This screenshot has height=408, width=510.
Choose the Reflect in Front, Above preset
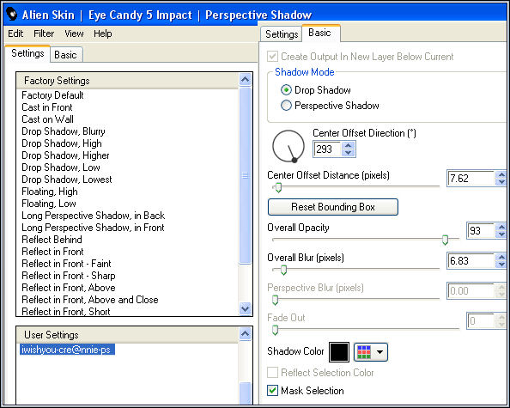[69, 288]
